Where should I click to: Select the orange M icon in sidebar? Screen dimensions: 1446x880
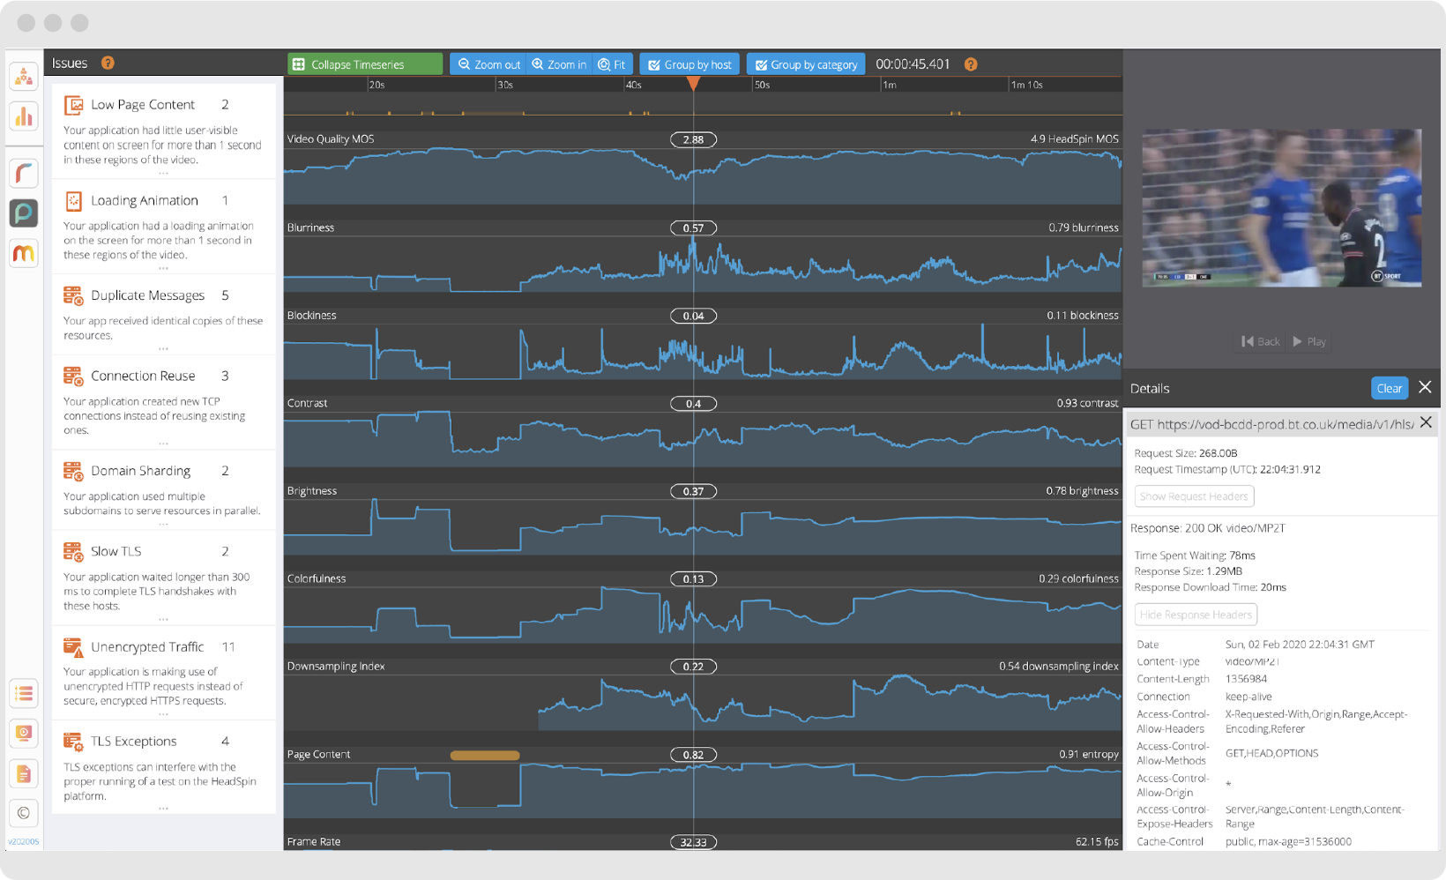24,253
